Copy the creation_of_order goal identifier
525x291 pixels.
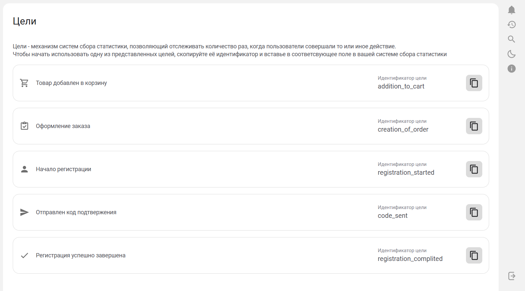tap(474, 126)
